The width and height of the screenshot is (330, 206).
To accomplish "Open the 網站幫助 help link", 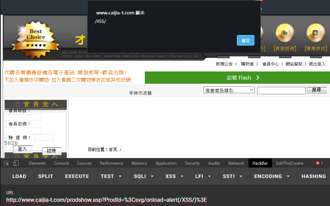I will click(x=294, y=64).
